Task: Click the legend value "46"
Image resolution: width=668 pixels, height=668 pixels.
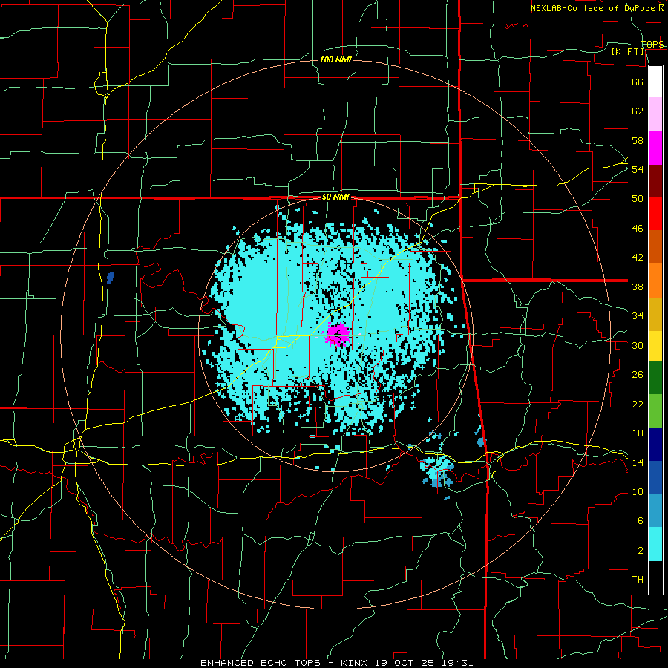Action: coord(638,229)
